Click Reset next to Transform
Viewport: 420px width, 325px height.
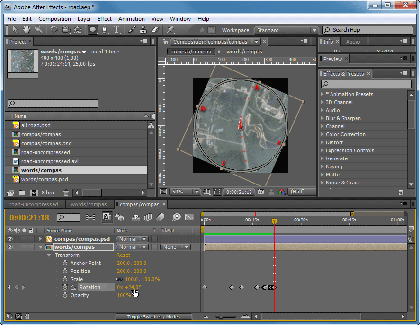123,255
